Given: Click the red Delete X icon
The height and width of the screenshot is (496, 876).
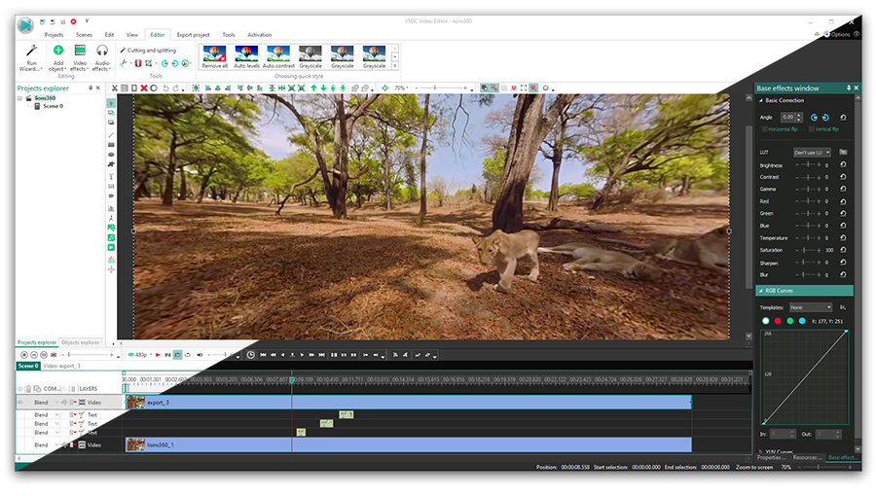Looking at the screenshot, I should tap(144, 89).
